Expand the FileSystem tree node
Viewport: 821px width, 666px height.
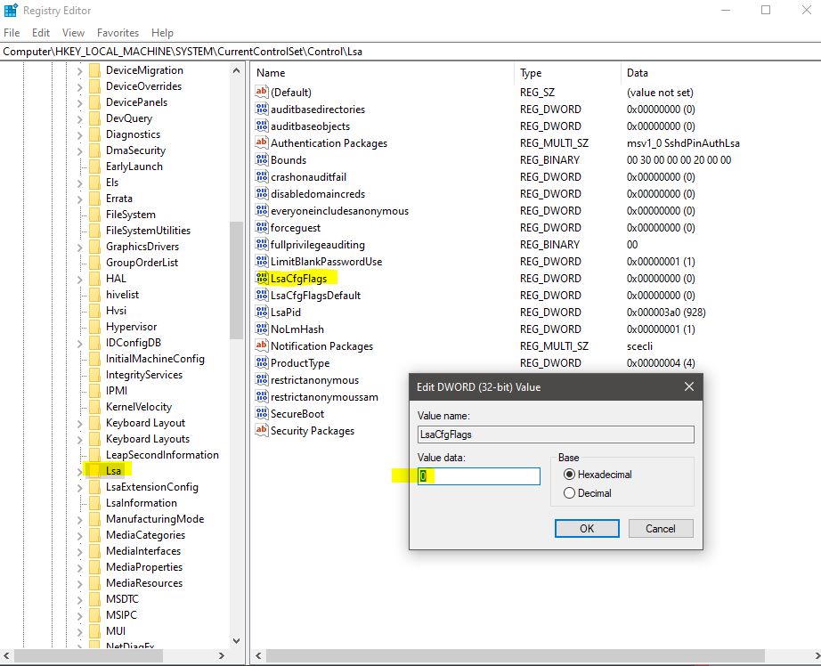[78, 214]
